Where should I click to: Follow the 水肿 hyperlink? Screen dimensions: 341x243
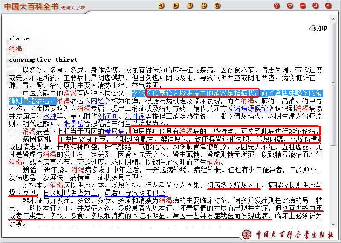[49, 116]
